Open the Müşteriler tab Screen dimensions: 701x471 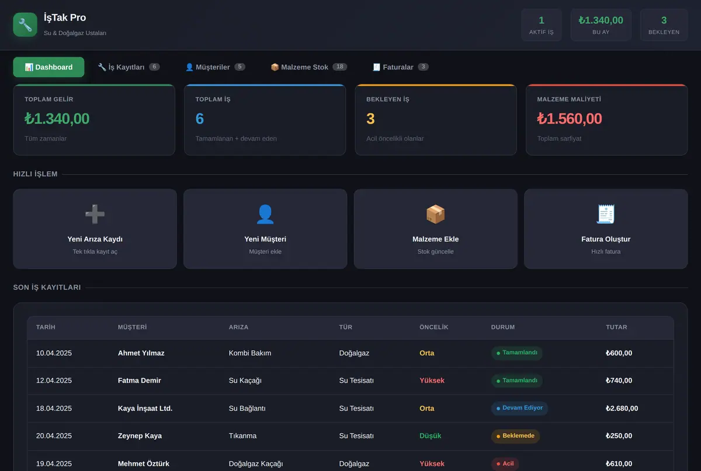pyautogui.click(x=215, y=67)
